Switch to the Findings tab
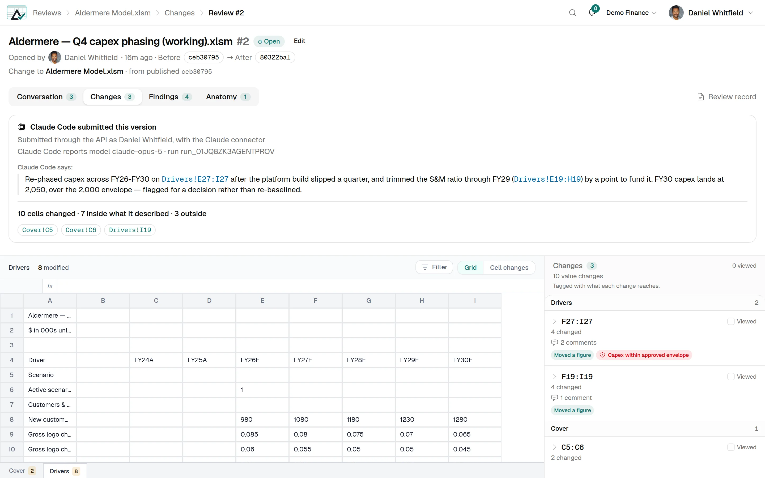 pos(170,97)
